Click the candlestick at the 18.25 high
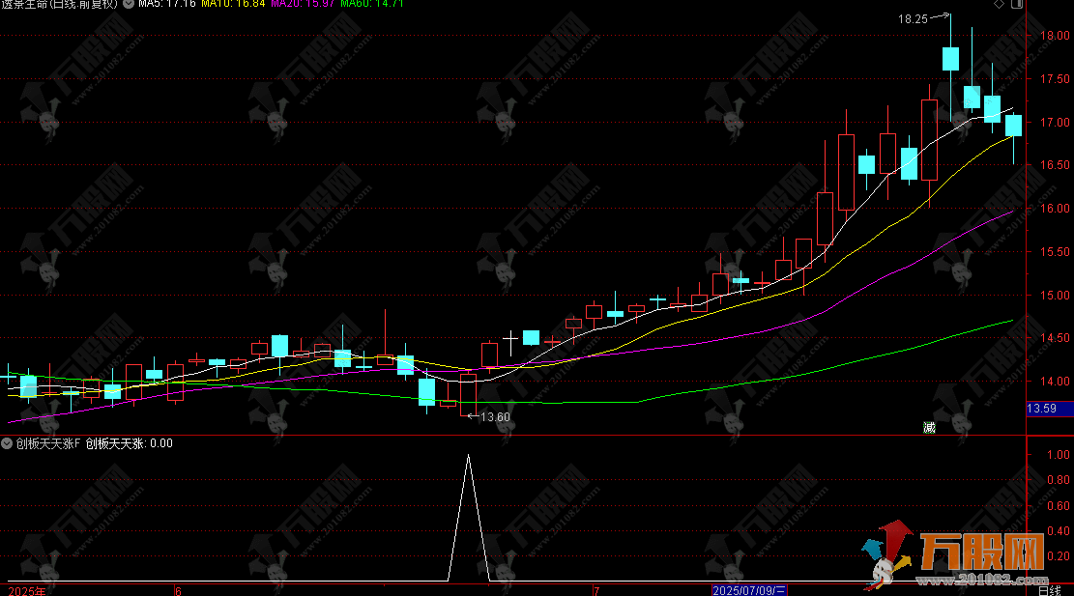 click(x=950, y=59)
